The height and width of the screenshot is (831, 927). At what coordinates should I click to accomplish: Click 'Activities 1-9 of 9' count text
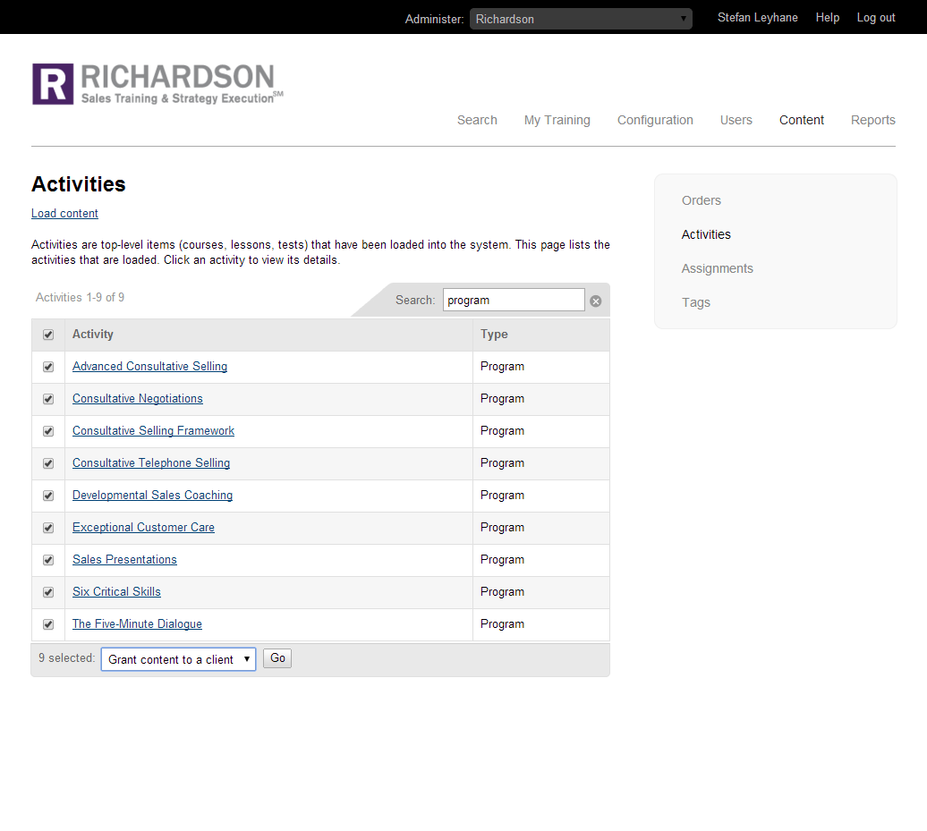pos(80,297)
